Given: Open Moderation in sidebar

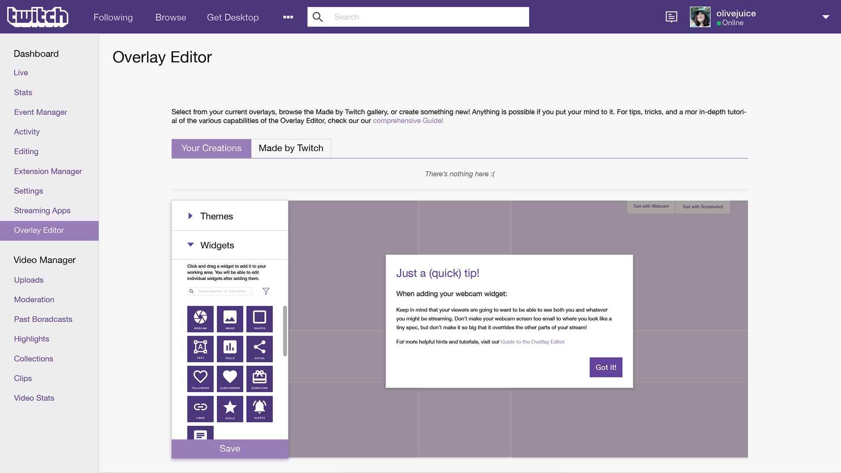Looking at the screenshot, I should [34, 300].
